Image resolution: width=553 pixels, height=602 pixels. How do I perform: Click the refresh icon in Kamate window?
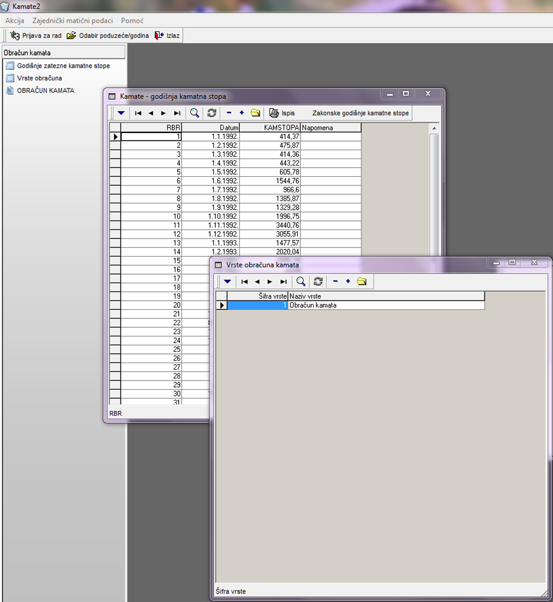[x=212, y=113]
